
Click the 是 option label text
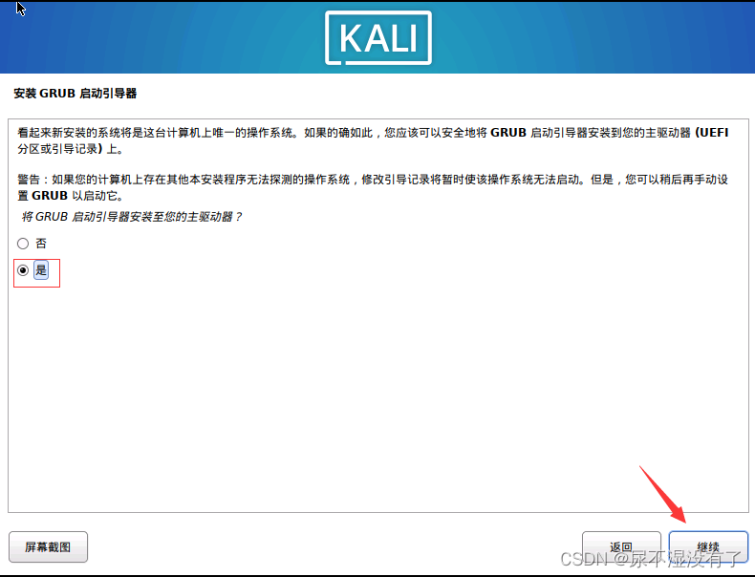pyautogui.click(x=41, y=270)
